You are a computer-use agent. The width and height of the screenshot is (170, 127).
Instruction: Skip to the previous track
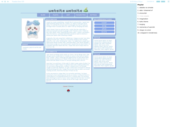click(2, 2)
